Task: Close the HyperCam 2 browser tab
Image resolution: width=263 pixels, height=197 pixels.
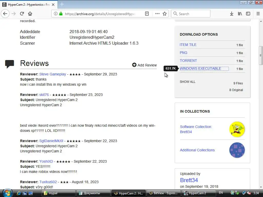Action: [x=53, y=5]
